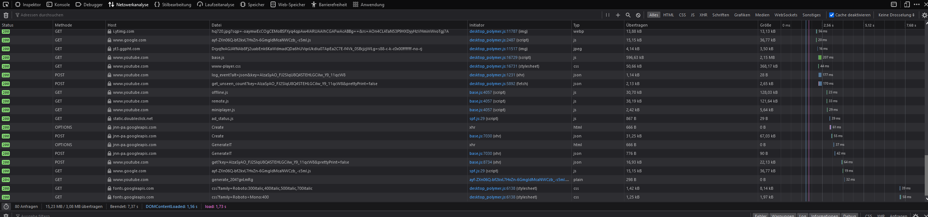Screen dimensions: 928x217
Task: Open the Stilbearbeitung tab
Action: click(173, 5)
